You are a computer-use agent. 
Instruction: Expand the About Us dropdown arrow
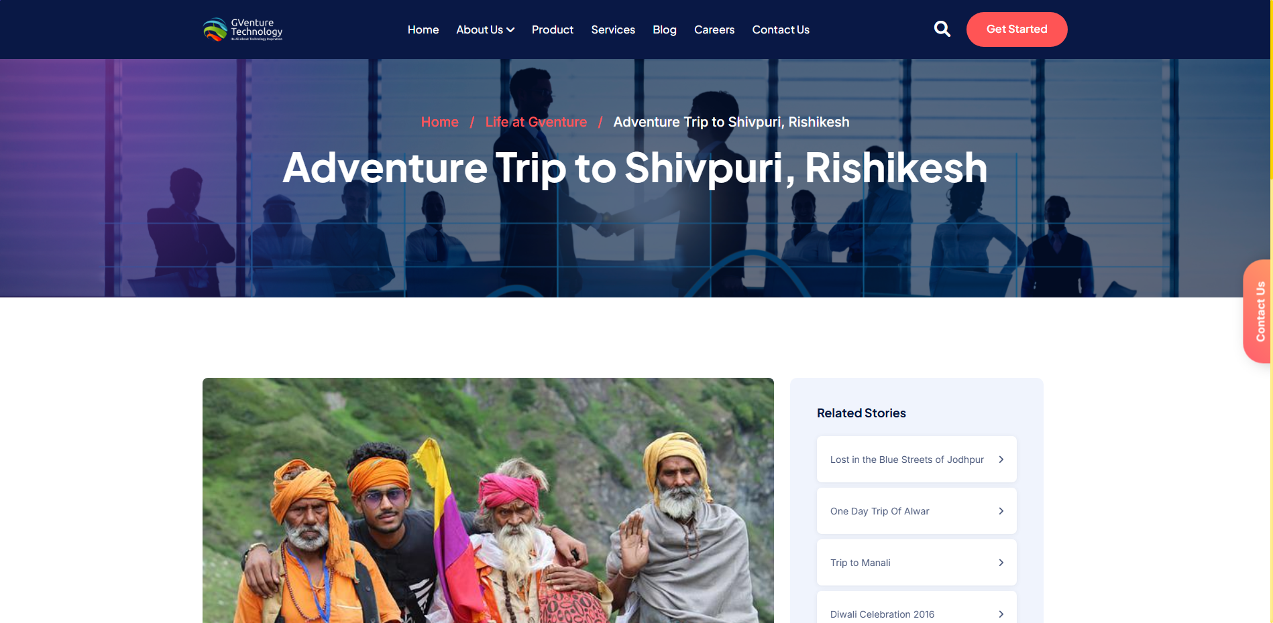(510, 30)
